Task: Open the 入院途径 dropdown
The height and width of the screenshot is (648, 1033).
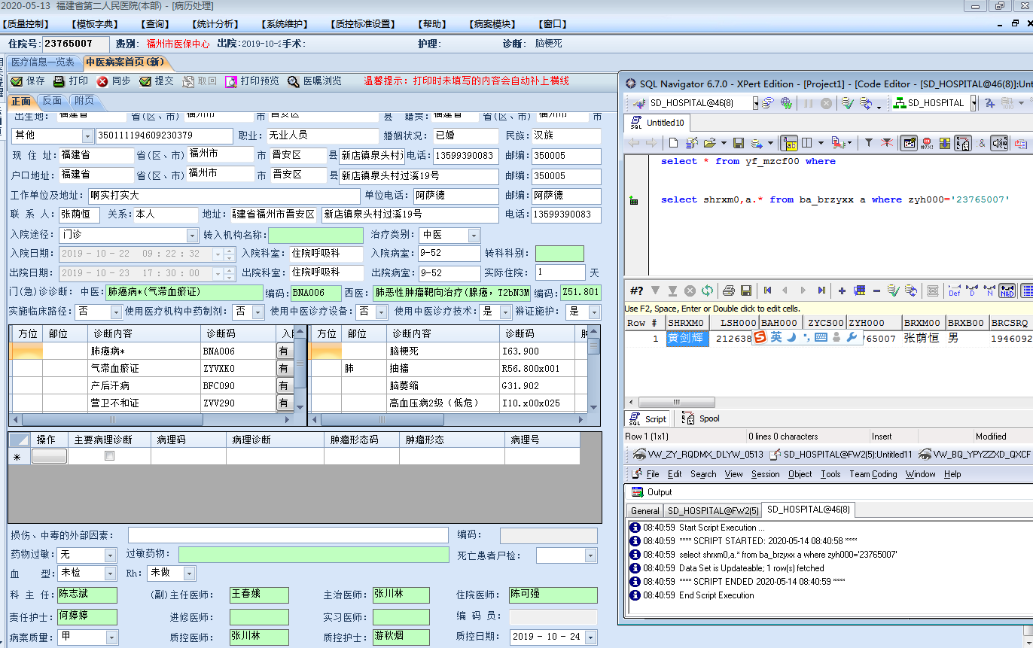Action: pyautogui.click(x=192, y=235)
